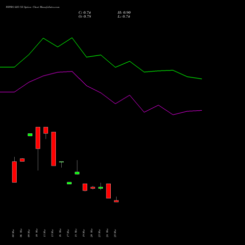Click the green candlestick above 09 Mar
Viewport: 245px width, 245px height.
(30, 135)
